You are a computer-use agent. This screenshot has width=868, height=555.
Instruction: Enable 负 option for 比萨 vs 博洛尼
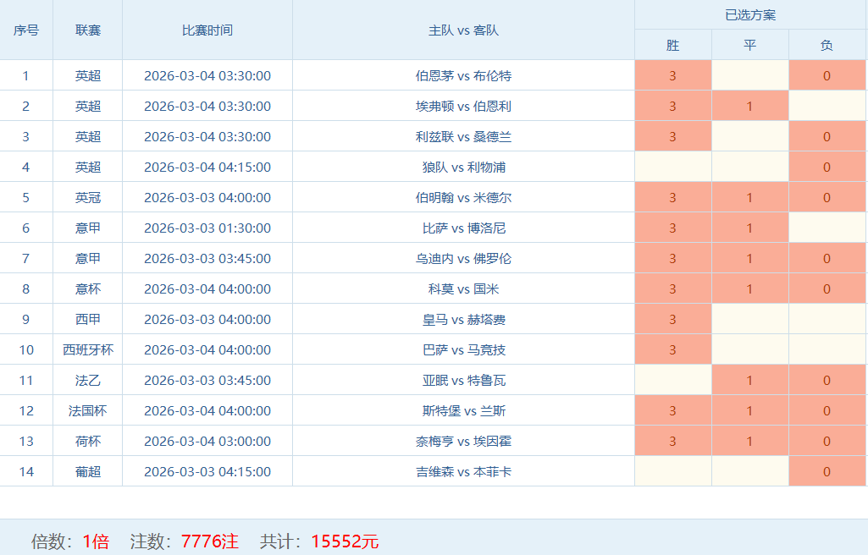click(x=827, y=228)
